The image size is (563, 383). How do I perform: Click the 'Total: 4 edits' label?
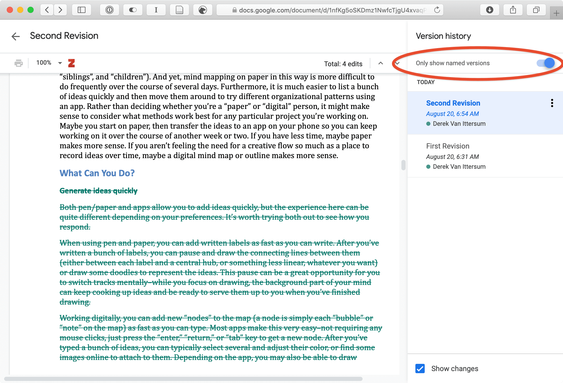click(343, 64)
